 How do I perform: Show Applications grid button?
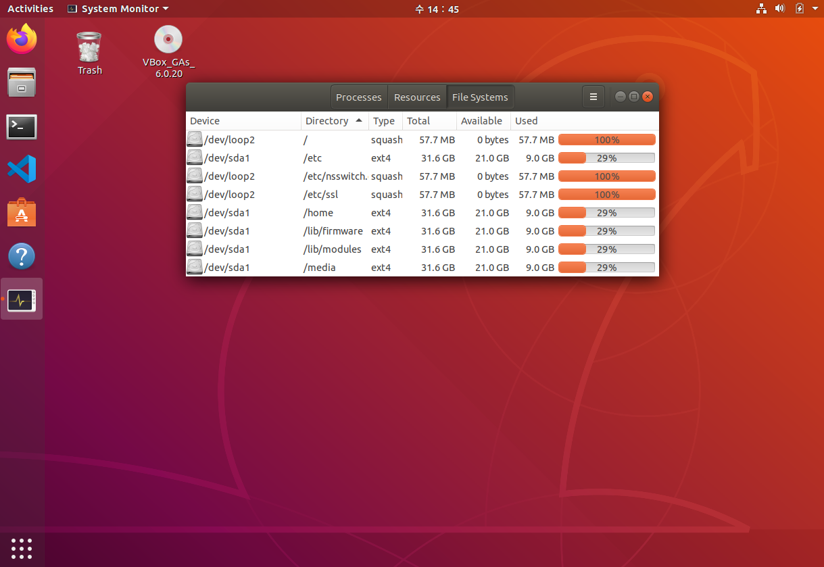tap(22, 548)
